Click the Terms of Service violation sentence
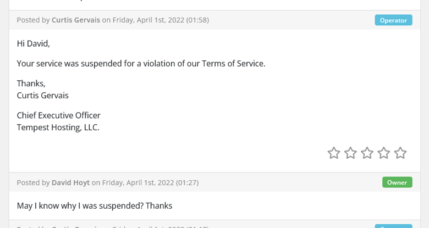Screen dimensions: 429x228 (x=141, y=64)
